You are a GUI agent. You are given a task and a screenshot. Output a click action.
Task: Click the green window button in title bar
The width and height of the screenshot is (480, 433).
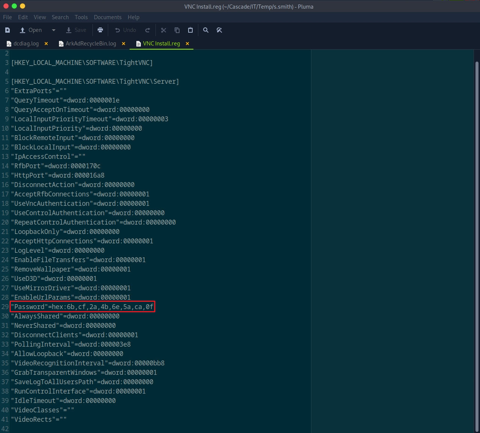[14, 6]
